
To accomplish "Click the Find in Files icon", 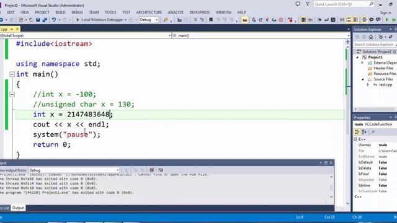I will (x=166, y=20).
